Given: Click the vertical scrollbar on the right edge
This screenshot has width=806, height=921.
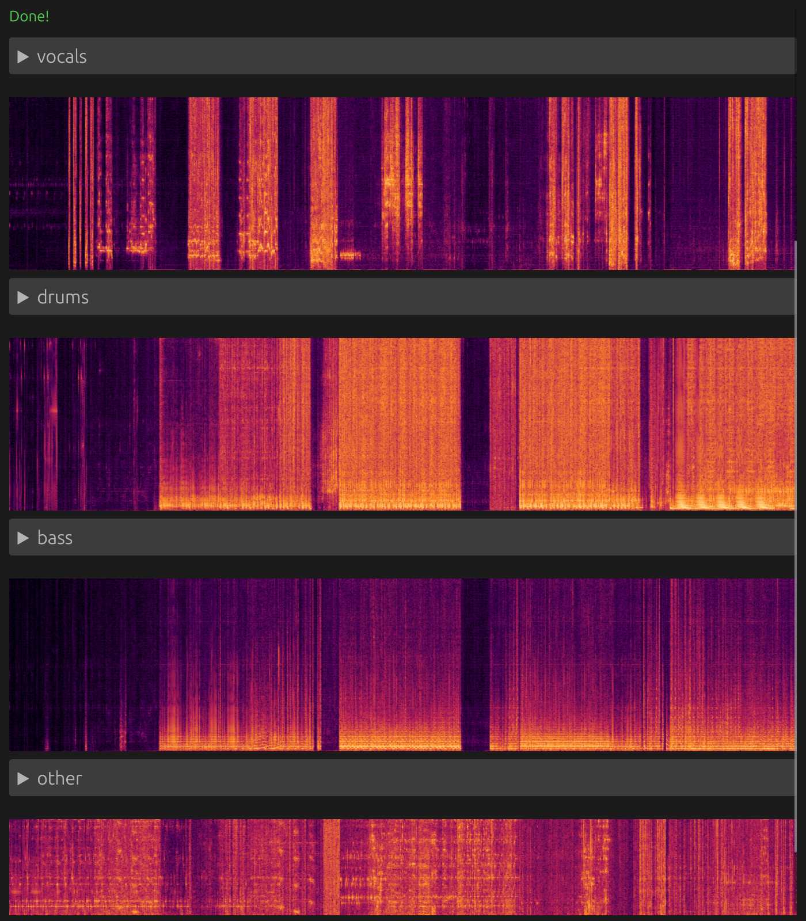Looking at the screenshot, I should pos(796,547).
